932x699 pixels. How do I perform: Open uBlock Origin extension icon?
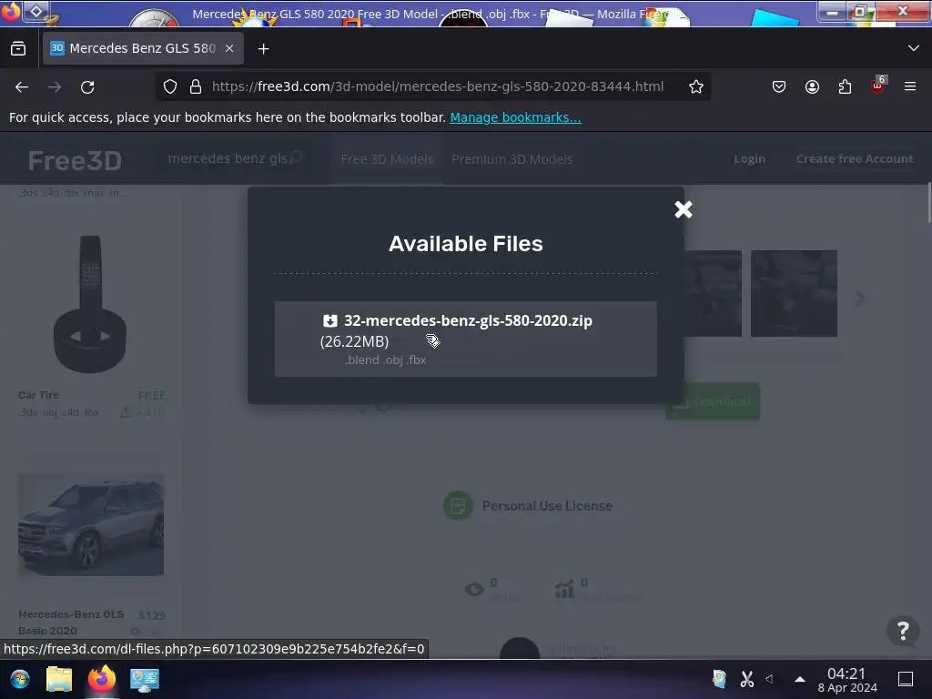877,86
